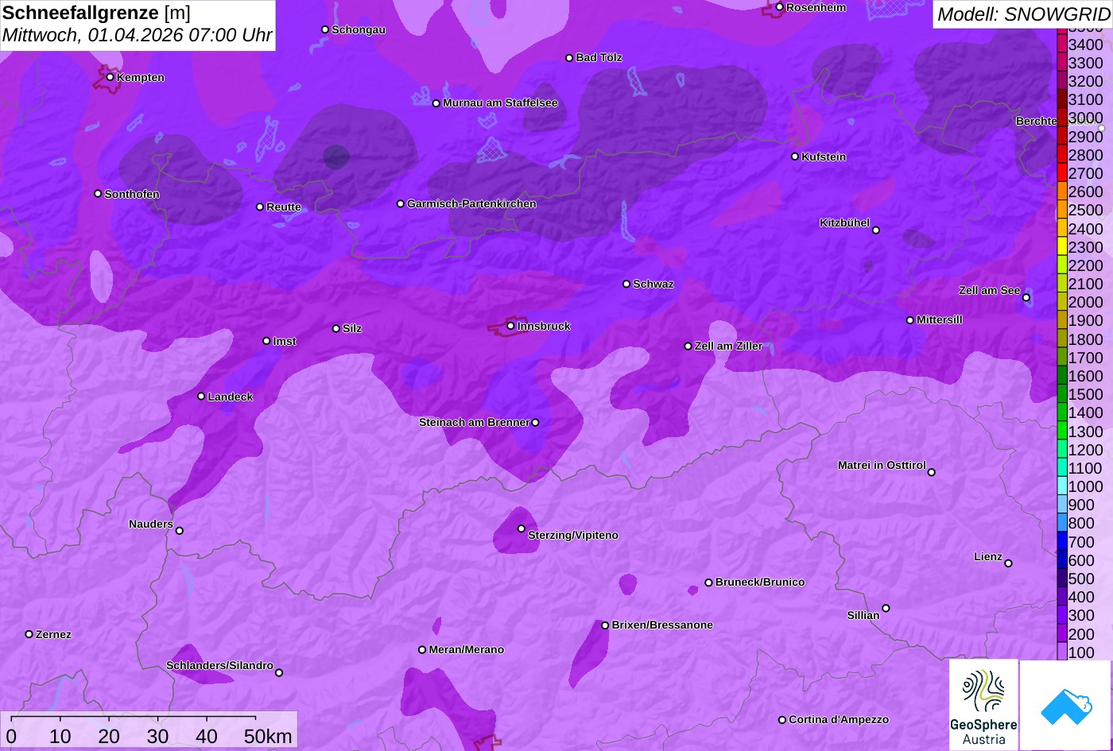Click the Meran/Merano marker dot
The image size is (1113, 751).
pyautogui.click(x=422, y=650)
